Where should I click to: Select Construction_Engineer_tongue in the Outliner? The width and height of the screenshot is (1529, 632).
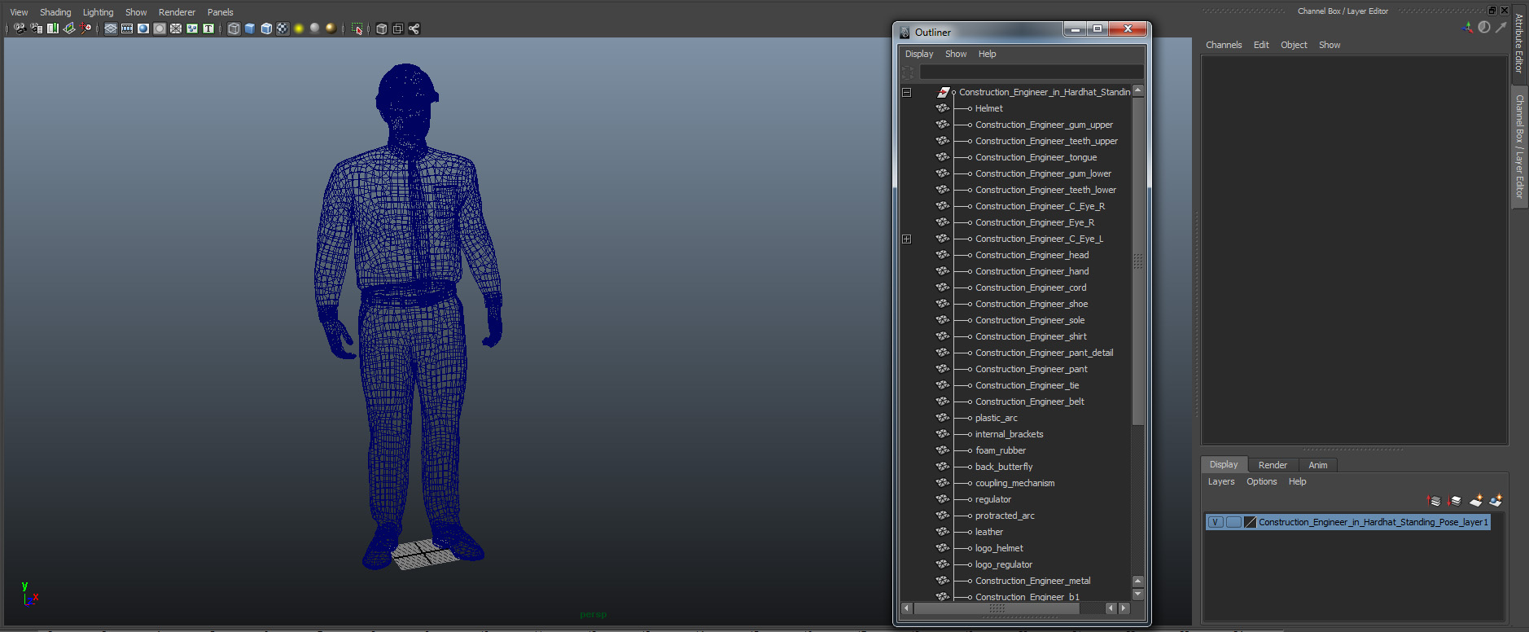pyautogui.click(x=1036, y=157)
